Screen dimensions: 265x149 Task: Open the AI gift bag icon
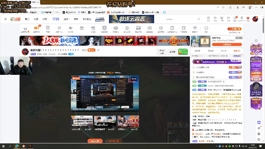(x=93, y=28)
